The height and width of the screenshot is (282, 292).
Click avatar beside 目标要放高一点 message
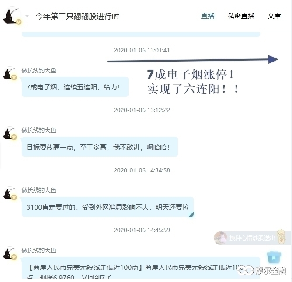(10, 134)
